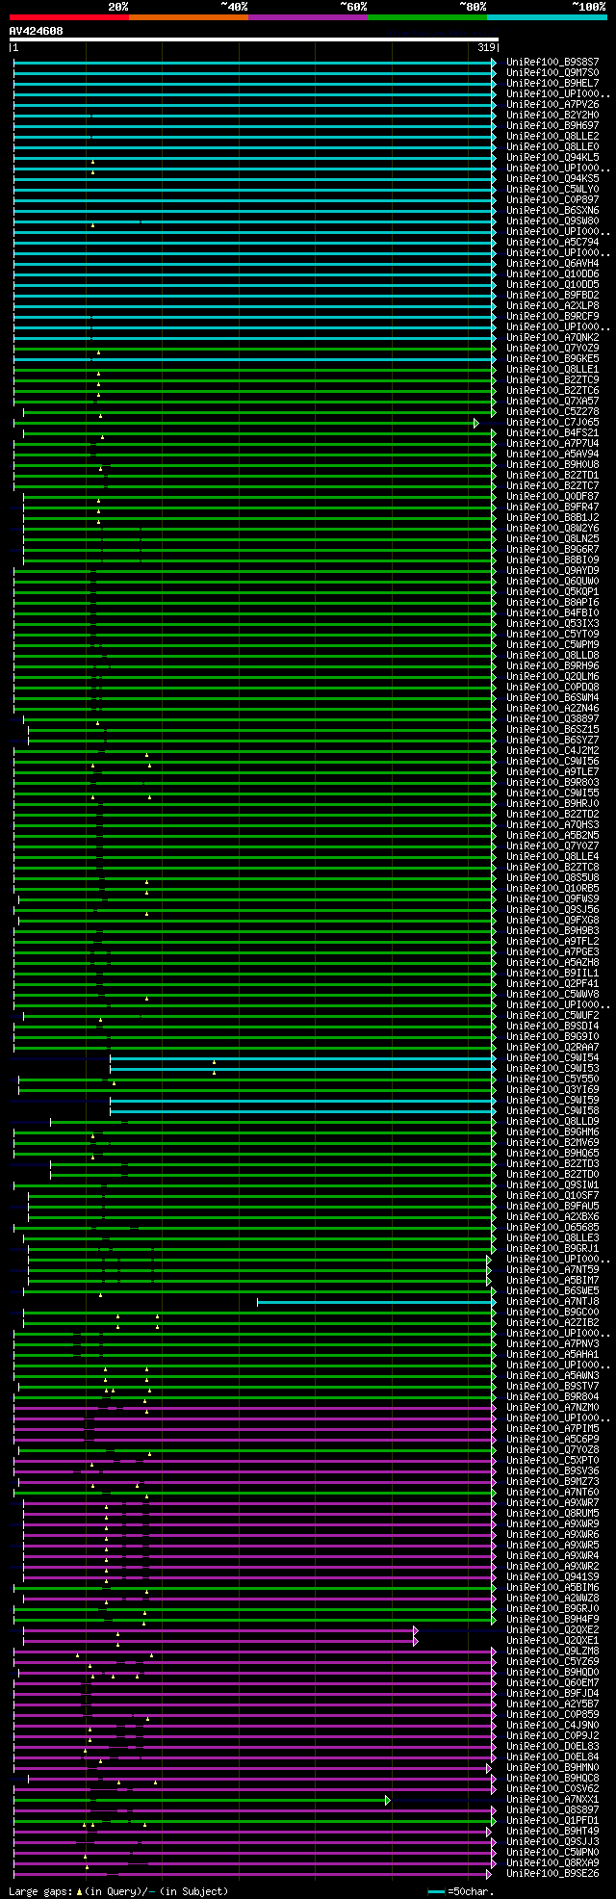This screenshot has height=1899, width=616.
Task: Select hit label UniRef100_Q94KL5
Action: [552, 157]
